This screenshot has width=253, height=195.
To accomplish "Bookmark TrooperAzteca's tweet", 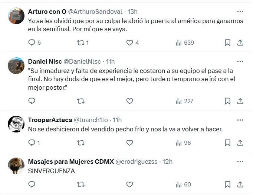I will pyautogui.click(x=227, y=143).
